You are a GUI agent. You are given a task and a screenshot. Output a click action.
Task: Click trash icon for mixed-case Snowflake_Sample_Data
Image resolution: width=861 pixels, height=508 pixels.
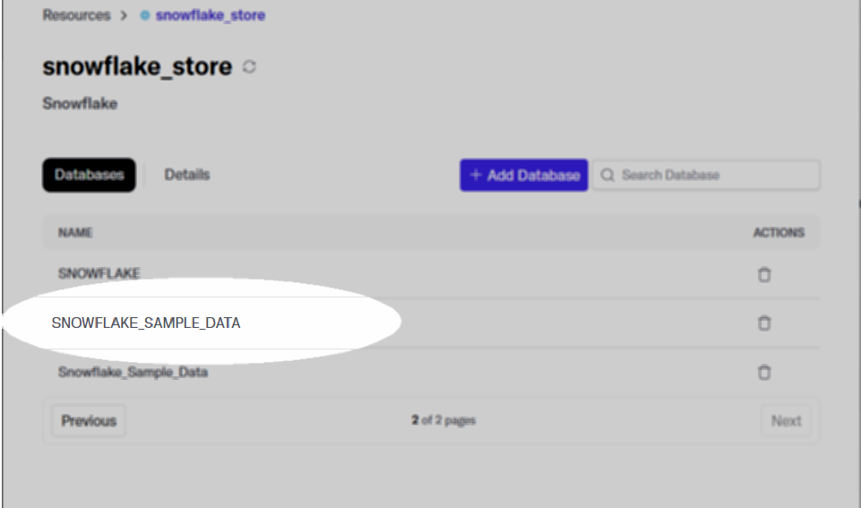coord(764,373)
